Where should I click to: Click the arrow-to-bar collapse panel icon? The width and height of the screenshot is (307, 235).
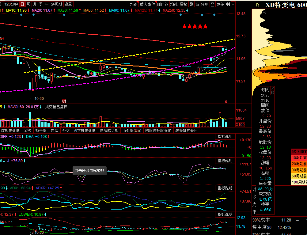pyautogui.click(x=228, y=4)
